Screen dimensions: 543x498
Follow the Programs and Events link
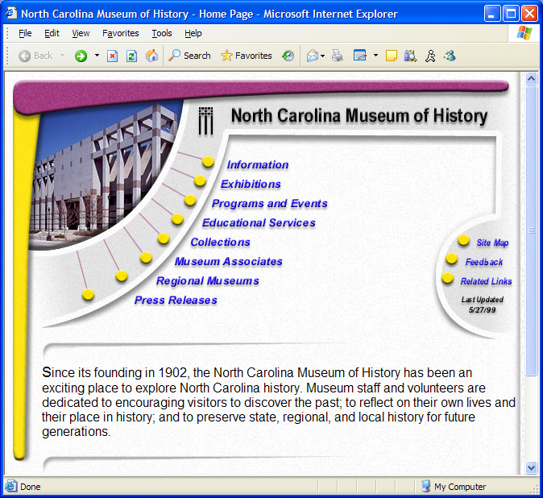click(x=269, y=204)
